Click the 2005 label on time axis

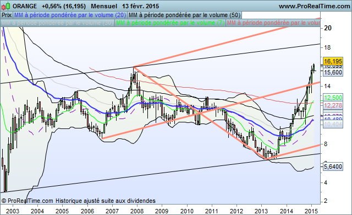pos(62,211)
